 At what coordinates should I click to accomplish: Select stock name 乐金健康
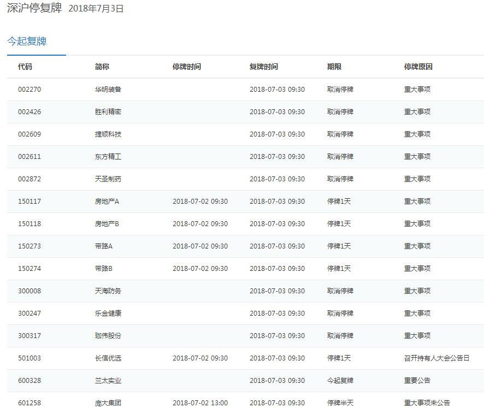tap(108, 314)
